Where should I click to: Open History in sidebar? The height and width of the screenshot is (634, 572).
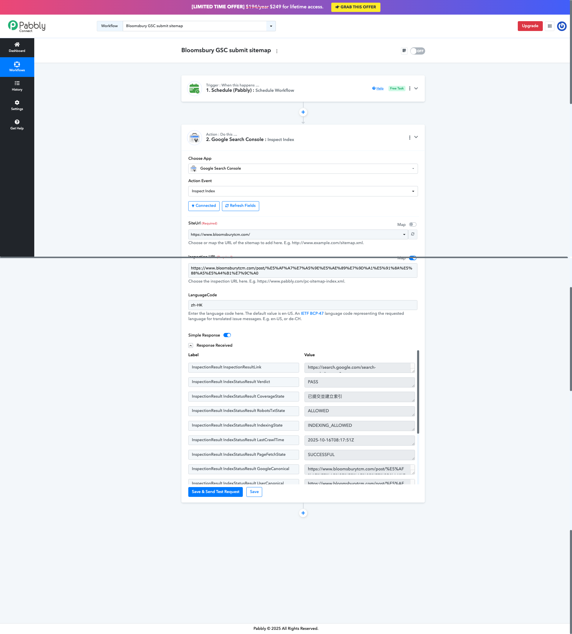(17, 86)
